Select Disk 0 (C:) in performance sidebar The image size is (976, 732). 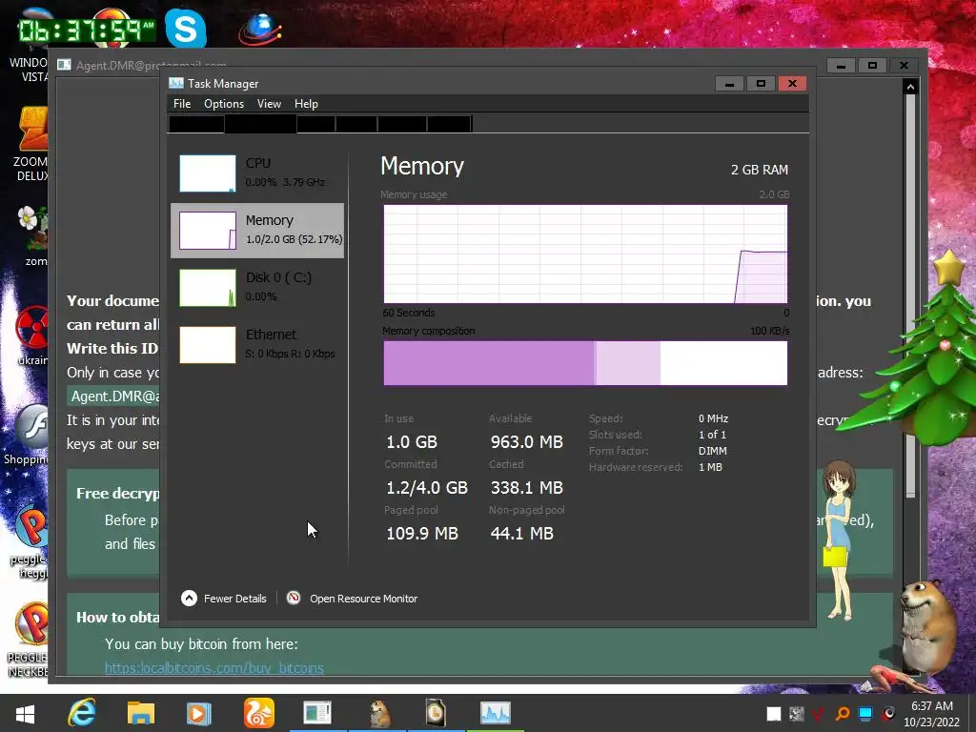(257, 287)
